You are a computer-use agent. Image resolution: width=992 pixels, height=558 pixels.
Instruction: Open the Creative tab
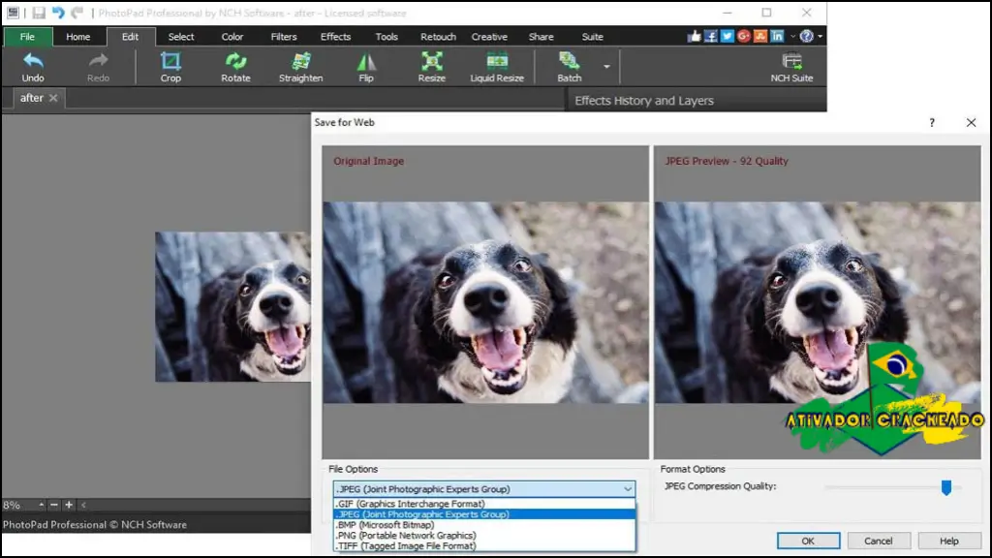point(489,37)
